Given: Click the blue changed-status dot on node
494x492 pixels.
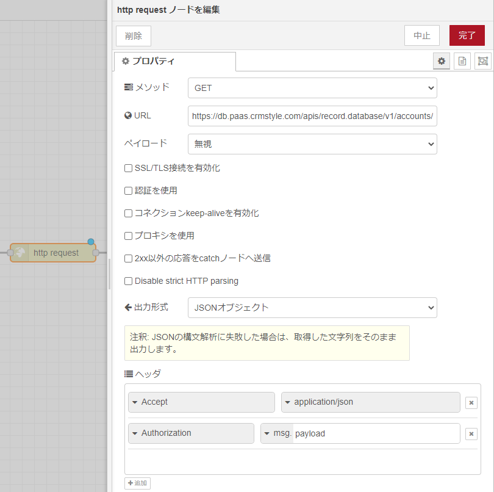Looking at the screenshot, I should click(91, 242).
